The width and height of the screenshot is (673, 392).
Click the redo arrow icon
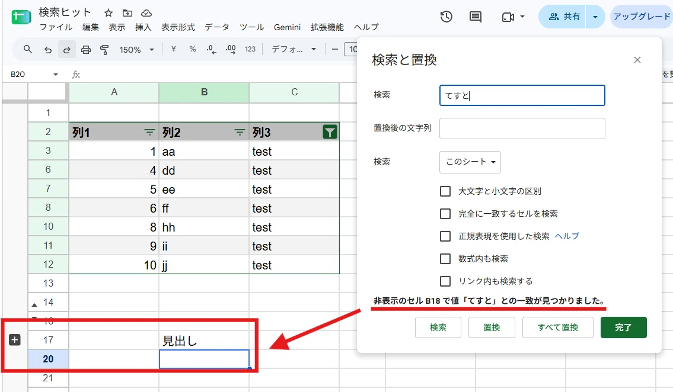click(66, 50)
